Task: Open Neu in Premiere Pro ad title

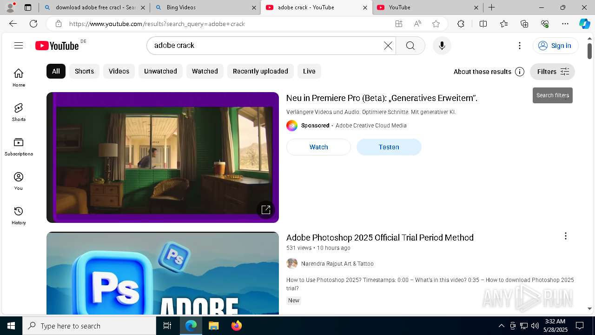Action: point(382,98)
